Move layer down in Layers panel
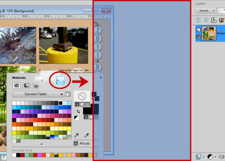The height and width of the screenshot is (161, 225). pyautogui.click(x=206, y=20)
